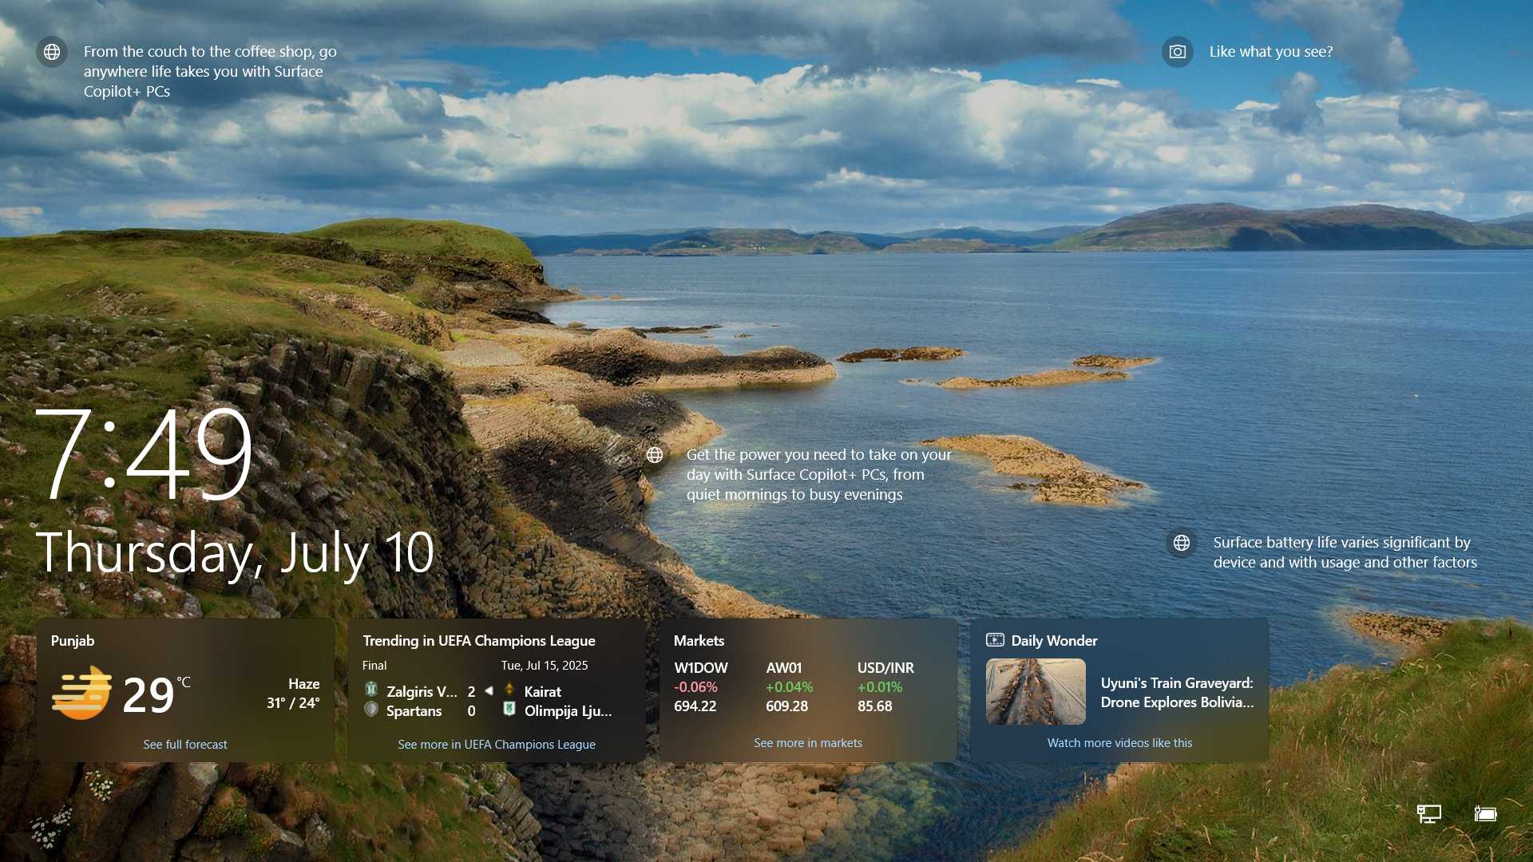Click the 694.22 index value
This screenshot has width=1533, height=862.
pos(695,706)
